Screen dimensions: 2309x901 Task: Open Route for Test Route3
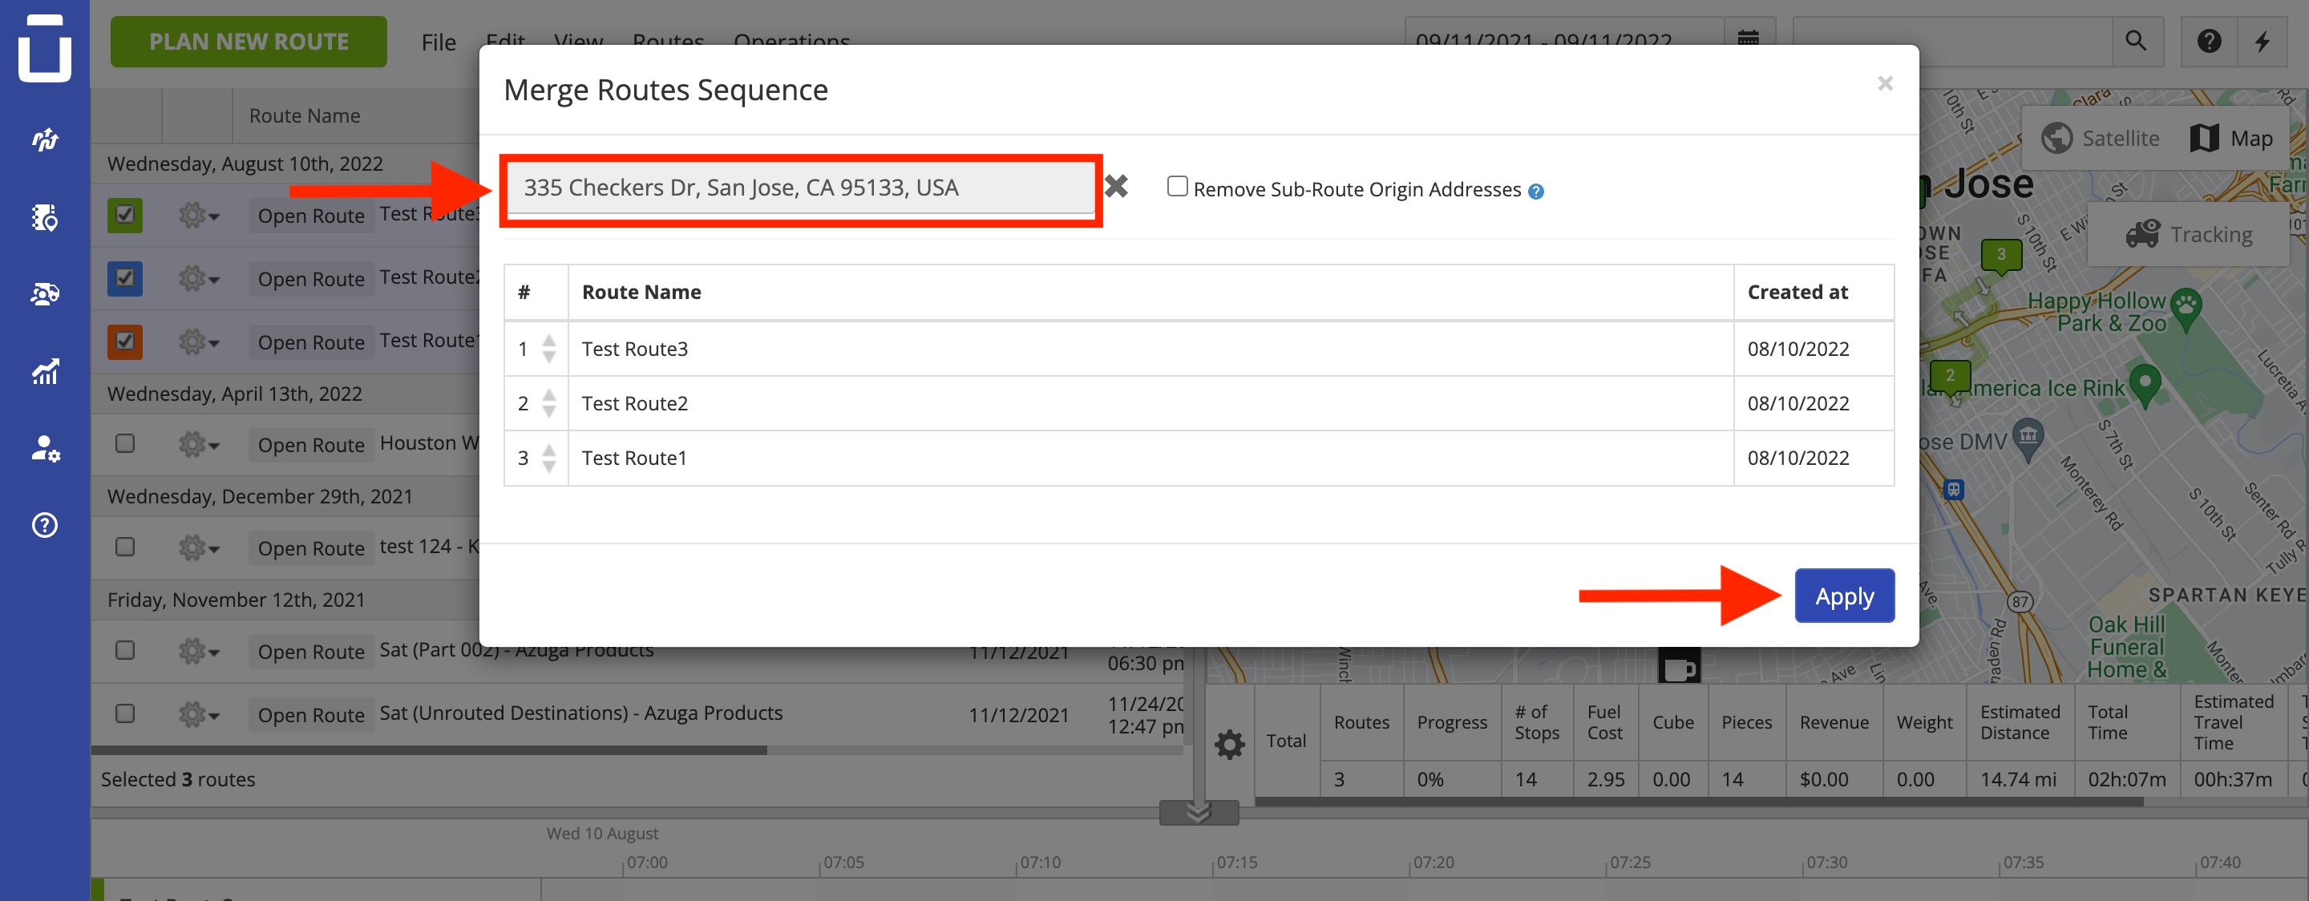(x=311, y=215)
